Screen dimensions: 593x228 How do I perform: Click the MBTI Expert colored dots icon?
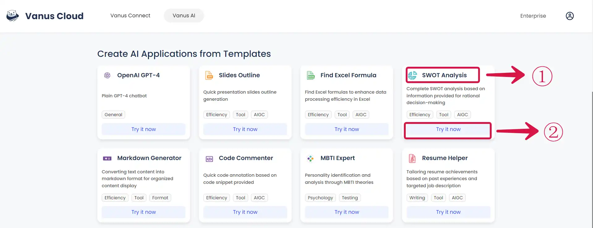point(311,158)
